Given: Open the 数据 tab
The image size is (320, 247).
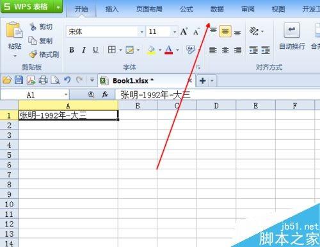Looking at the screenshot, I should coord(217,9).
